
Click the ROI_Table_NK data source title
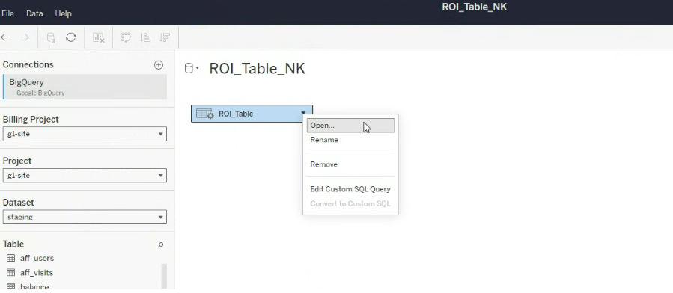click(x=257, y=69)
